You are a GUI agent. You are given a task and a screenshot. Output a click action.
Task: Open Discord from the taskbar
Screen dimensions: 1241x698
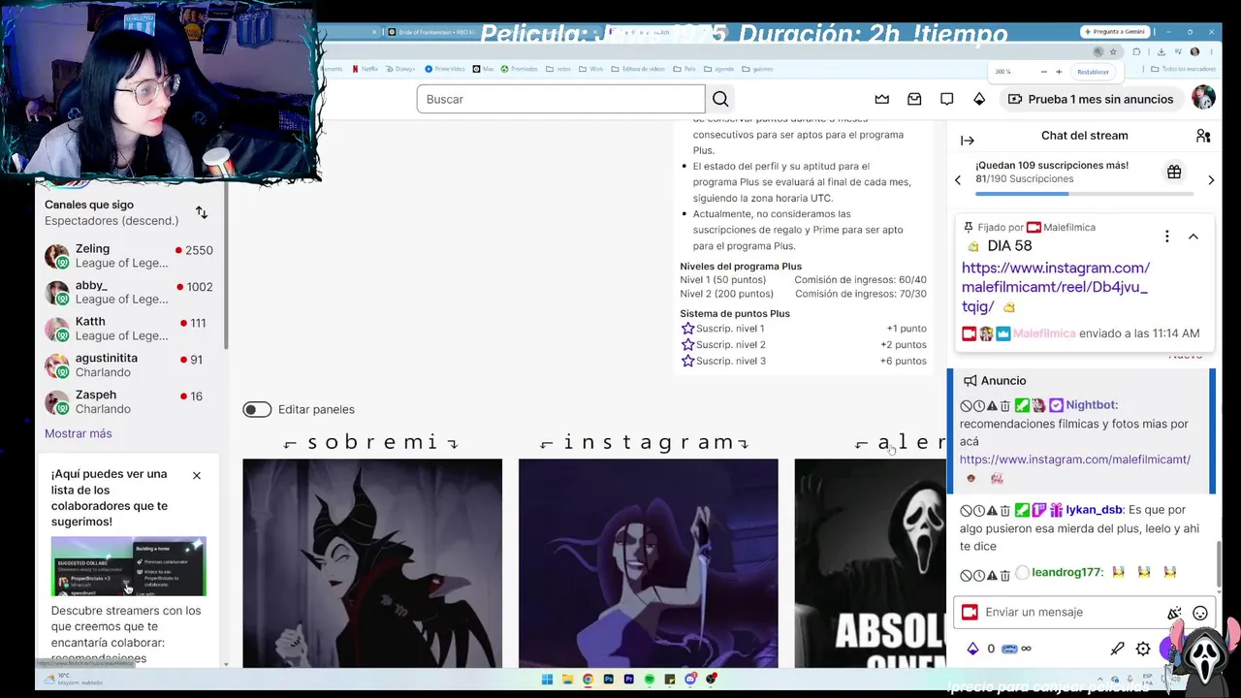point(690,680)
